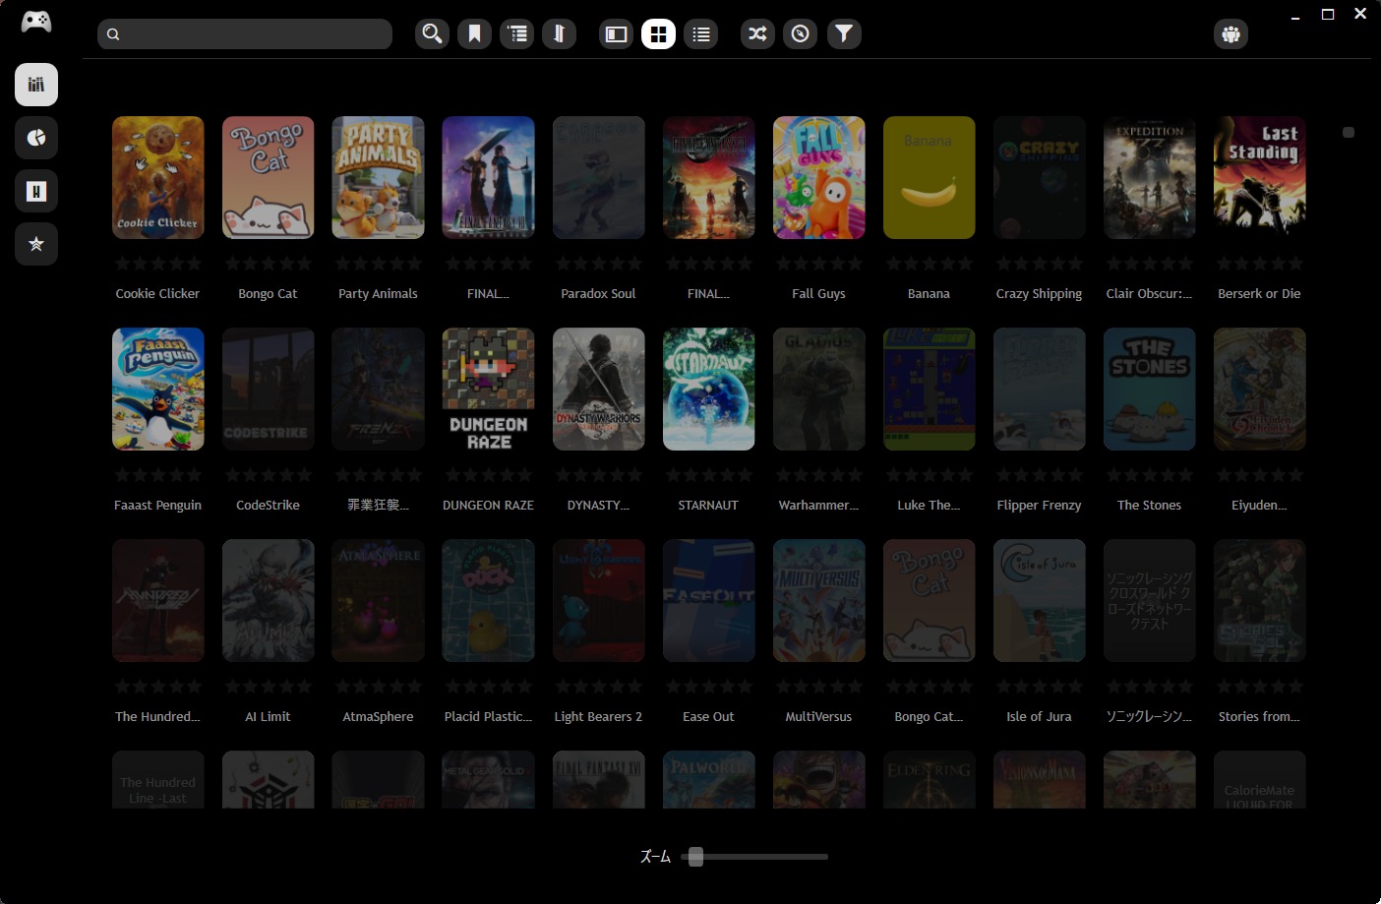Open the third sidebar panel icon

click(x=36, y=191)
